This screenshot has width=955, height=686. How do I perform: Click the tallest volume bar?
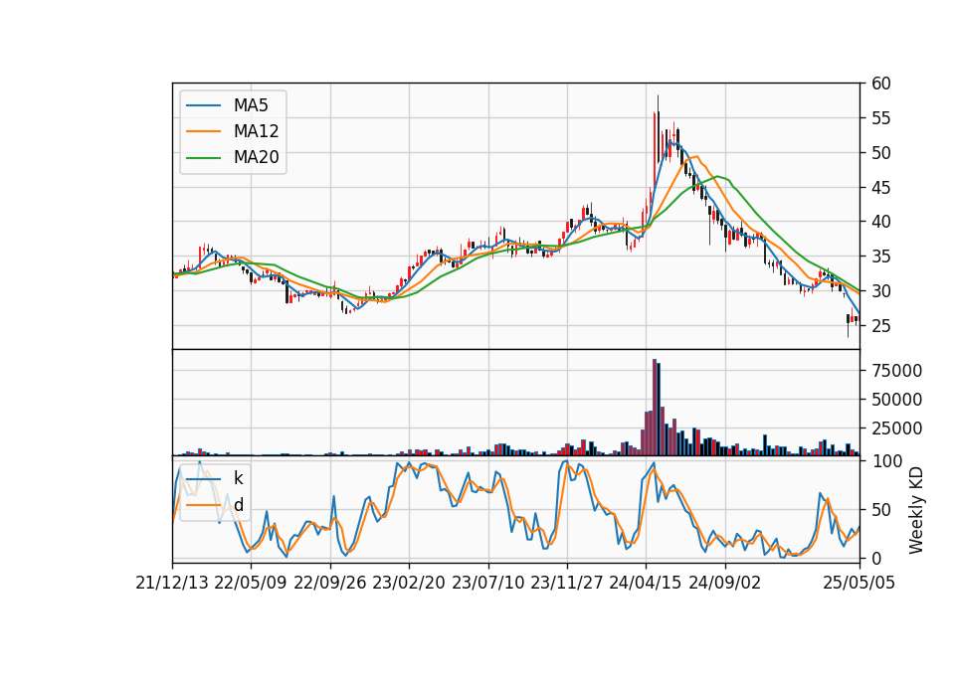pyautogui.click(x=655, y=408)
